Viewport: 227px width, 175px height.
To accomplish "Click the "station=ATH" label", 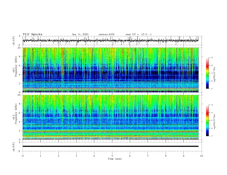I will coord(106,34).
